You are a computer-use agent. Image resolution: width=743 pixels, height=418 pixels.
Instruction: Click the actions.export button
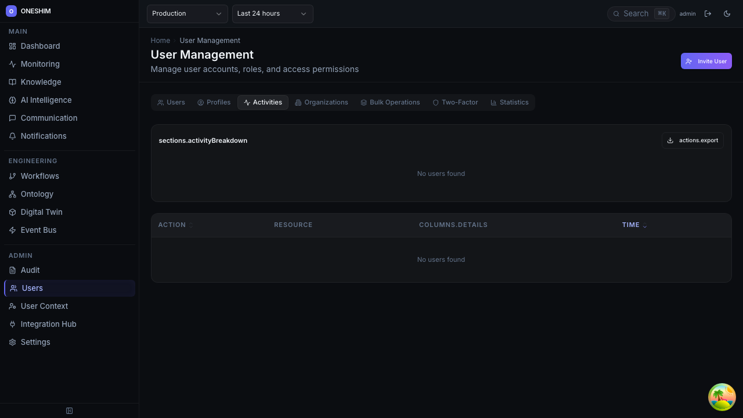692,140
